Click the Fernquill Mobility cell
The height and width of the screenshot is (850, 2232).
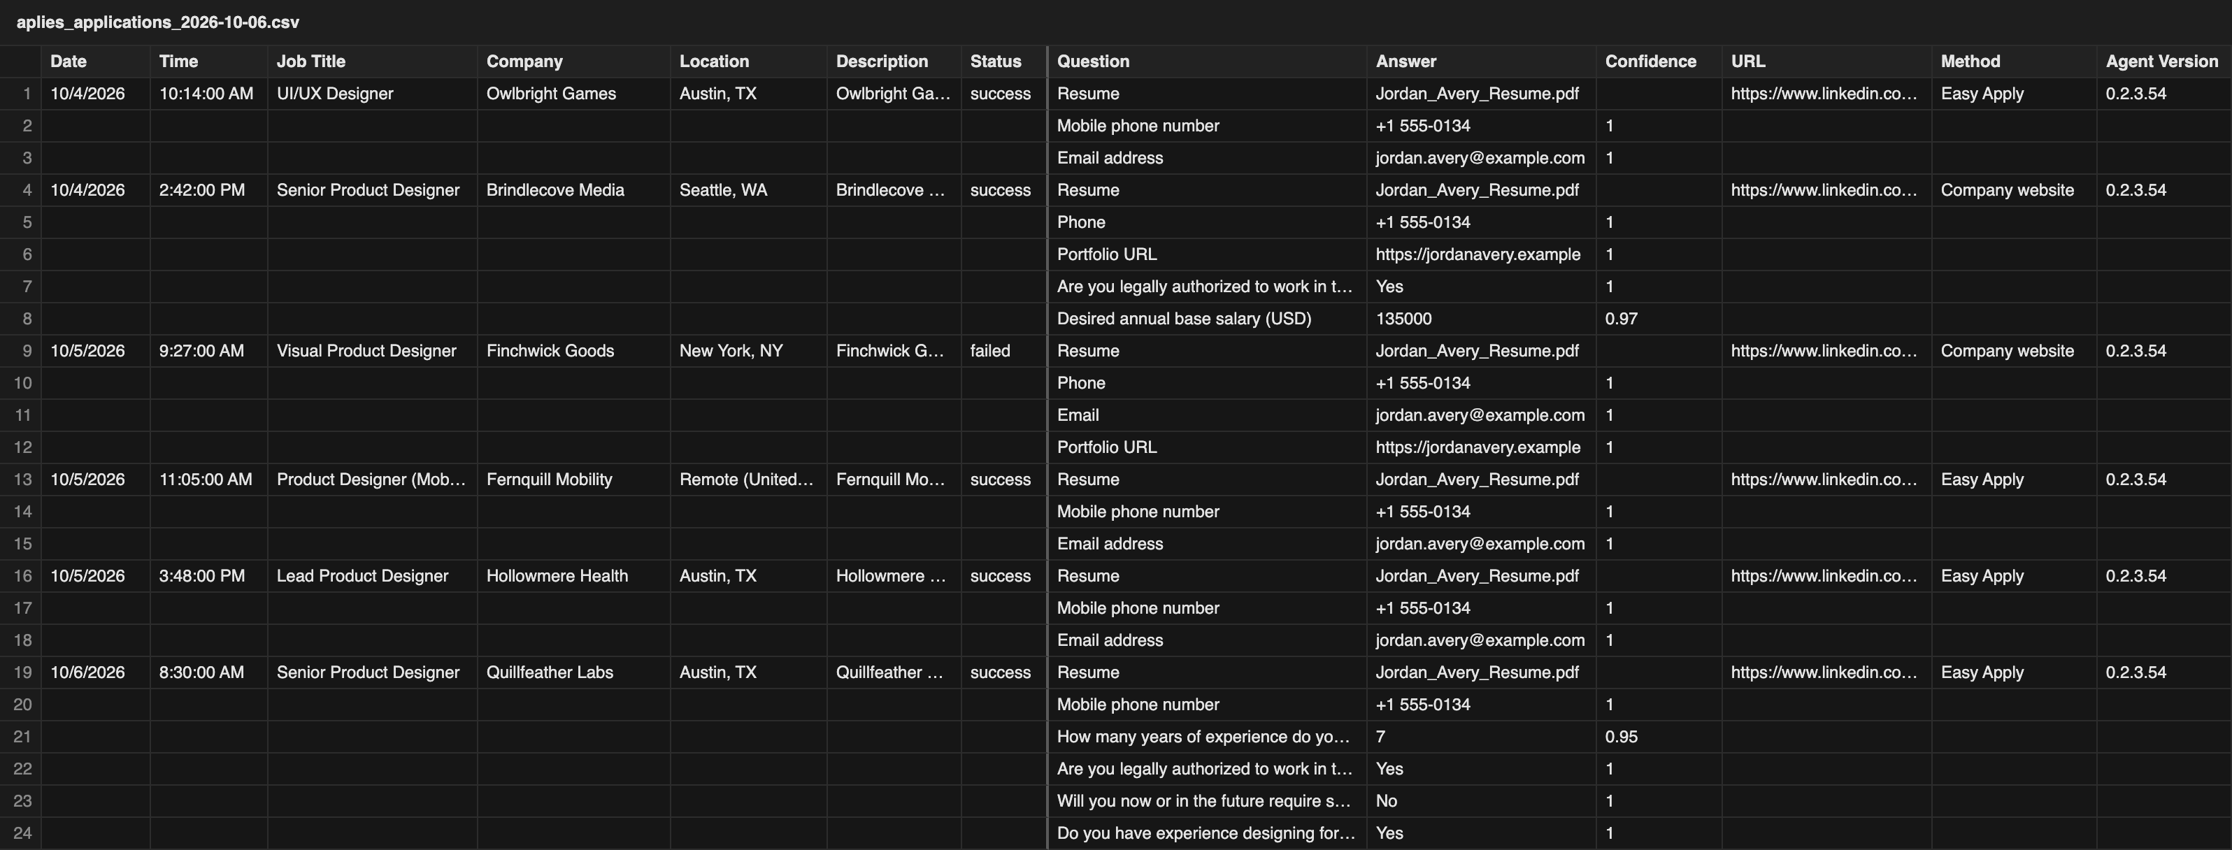click(573, 479)
